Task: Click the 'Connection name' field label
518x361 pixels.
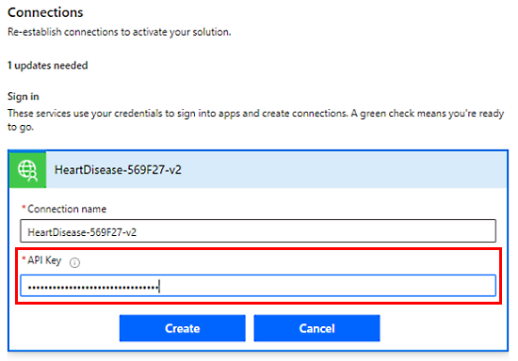Action: coord(67,209)
